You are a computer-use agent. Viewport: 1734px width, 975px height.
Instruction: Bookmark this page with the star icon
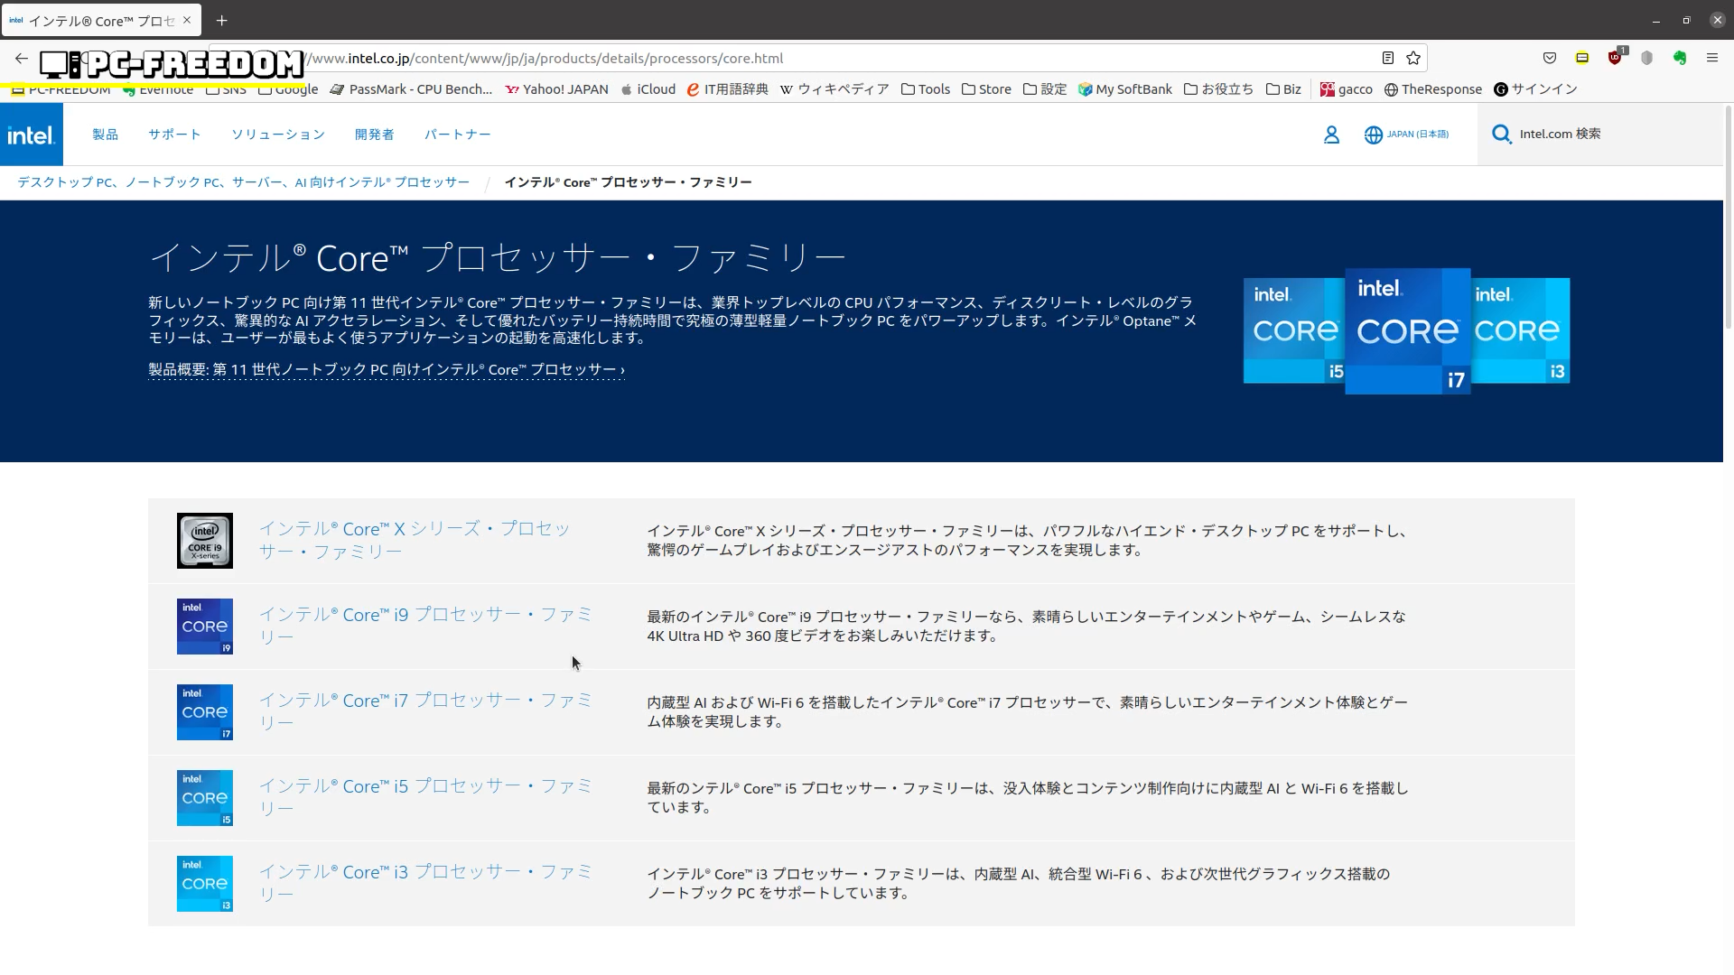1413,59
